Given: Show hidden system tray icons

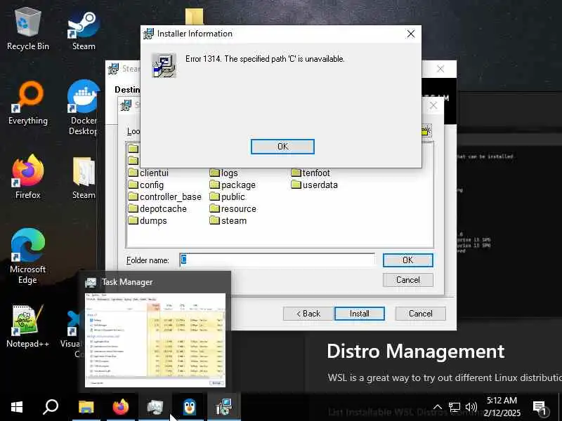Looking at the screenshot, I should coord(438,407).
